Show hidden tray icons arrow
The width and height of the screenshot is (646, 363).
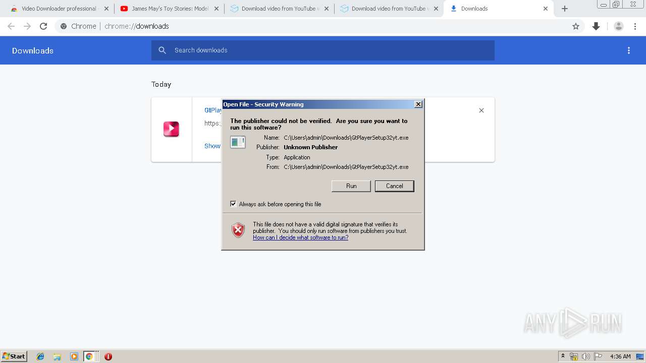tap(563, 356)
